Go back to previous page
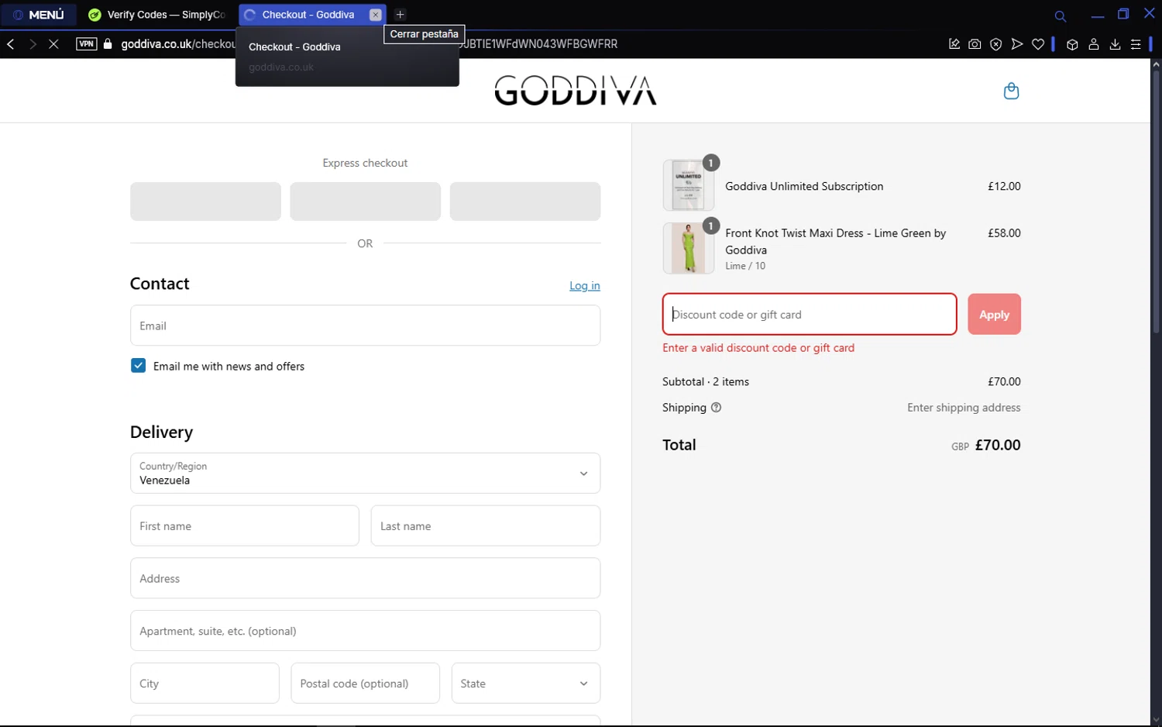Viewport: 1162px width, 727px height. click(x=11, y=44)
